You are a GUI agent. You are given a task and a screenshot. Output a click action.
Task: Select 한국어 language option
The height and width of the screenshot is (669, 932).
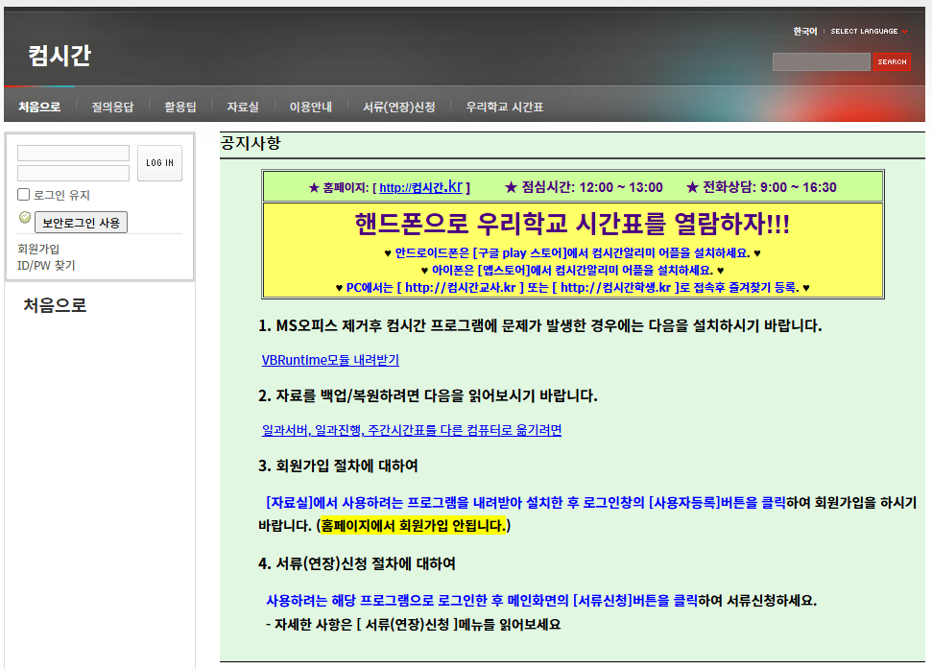click(804, 32)
